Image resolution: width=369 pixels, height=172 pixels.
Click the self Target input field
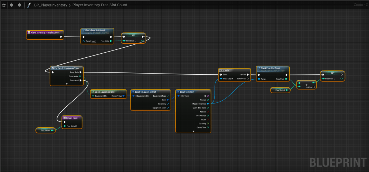tap(94, 41)
